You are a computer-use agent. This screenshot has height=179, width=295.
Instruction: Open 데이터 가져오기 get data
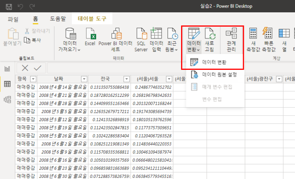(69, 40)
